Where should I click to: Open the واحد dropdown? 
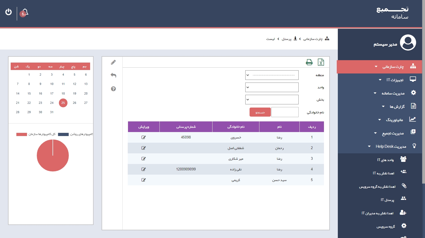(x=272, y=87)
